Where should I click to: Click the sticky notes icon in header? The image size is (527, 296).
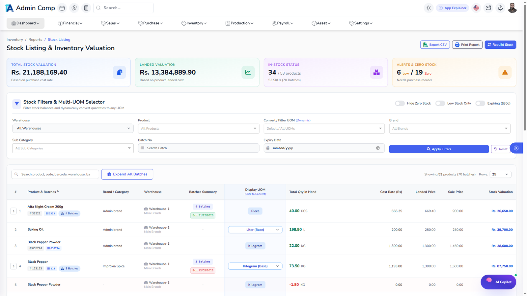[74, 8]
